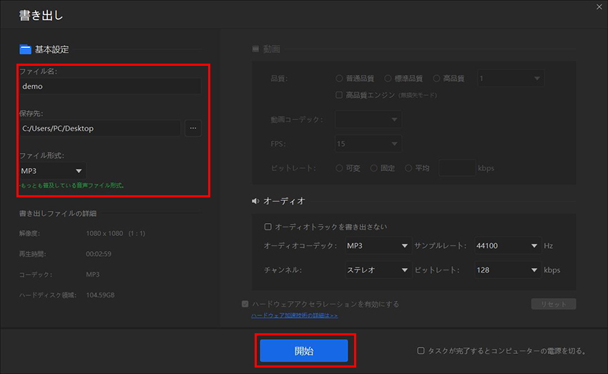Click the 保存先 path field
This screenshot has height=374, width=608.
coord(100,128)
